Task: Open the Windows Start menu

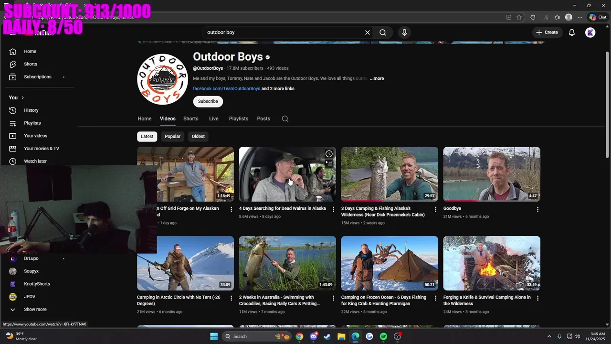Action: [x=214, y=336]
